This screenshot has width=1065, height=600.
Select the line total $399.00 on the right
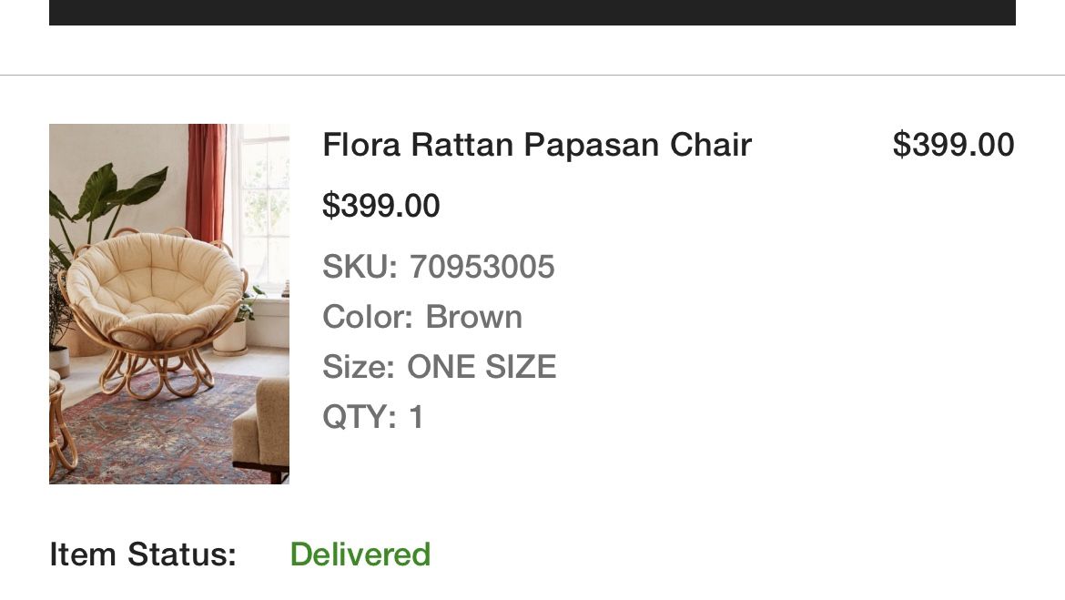click(x=954, y=145)
